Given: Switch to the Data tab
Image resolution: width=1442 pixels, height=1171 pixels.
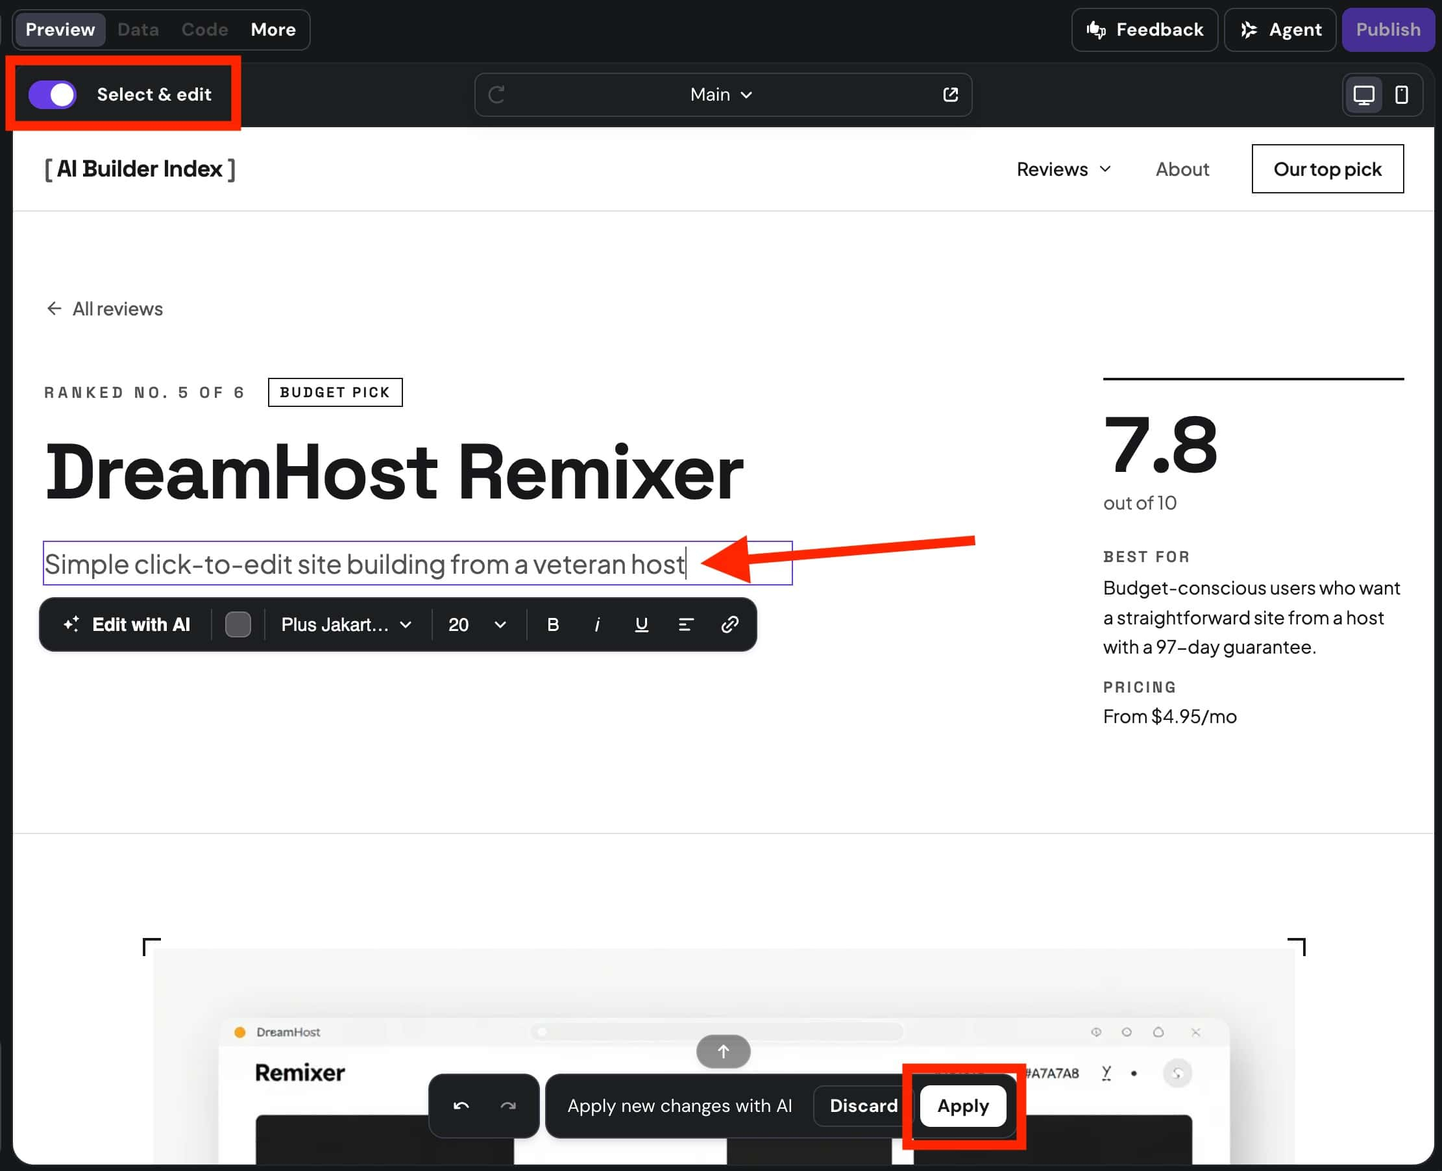Looking at the screenshot, I should click(138, 30).
